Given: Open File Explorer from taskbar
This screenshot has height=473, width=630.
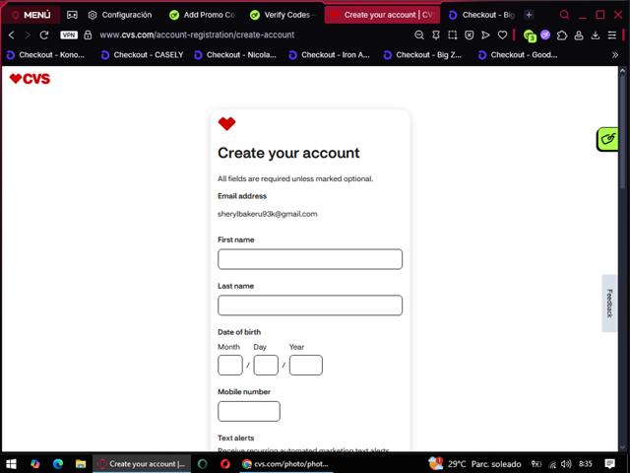Looking at the screenshot, I should 81,464.
